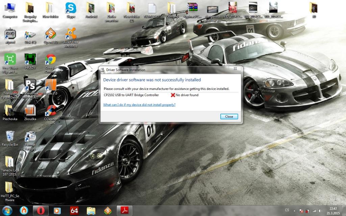
Task: Select the VypinacPC WinRAR archive icon
Action: point(192,9)
